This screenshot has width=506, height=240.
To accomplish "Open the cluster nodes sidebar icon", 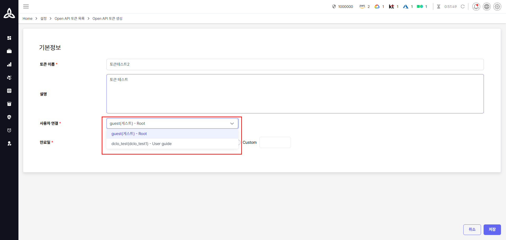I will [9, 78].
